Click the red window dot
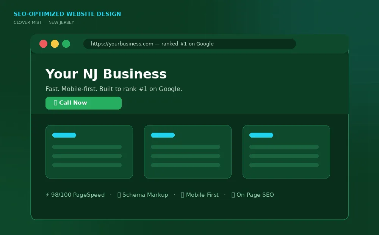379x235 pixels. (x=44, y=44)
